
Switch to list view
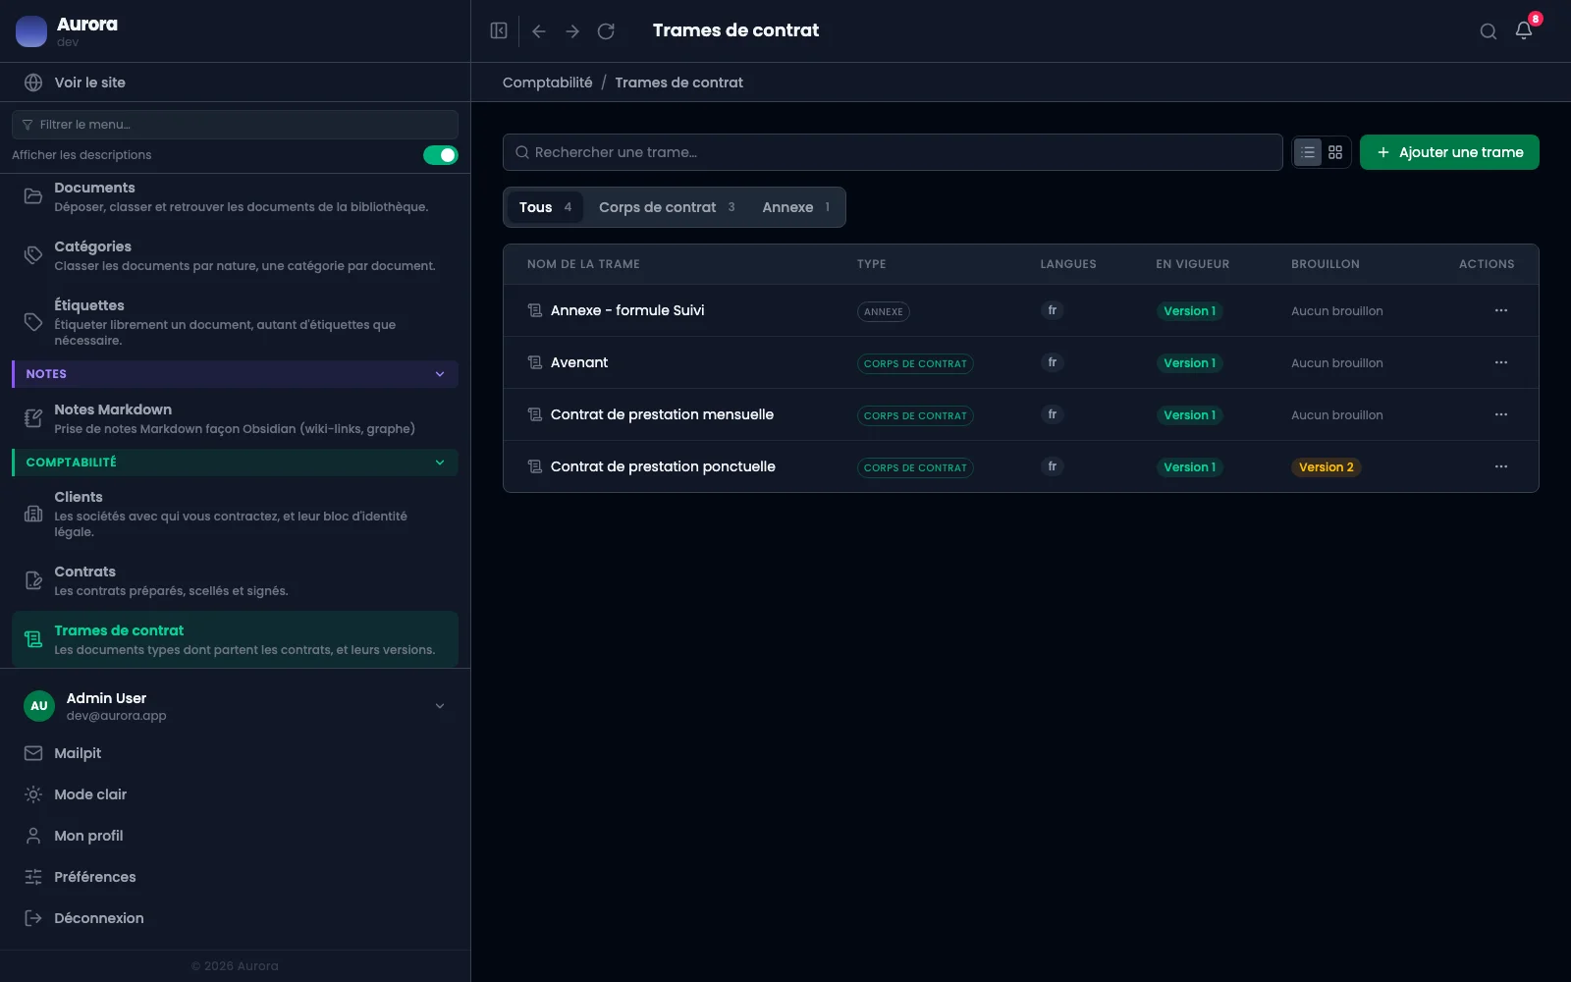1308,152
